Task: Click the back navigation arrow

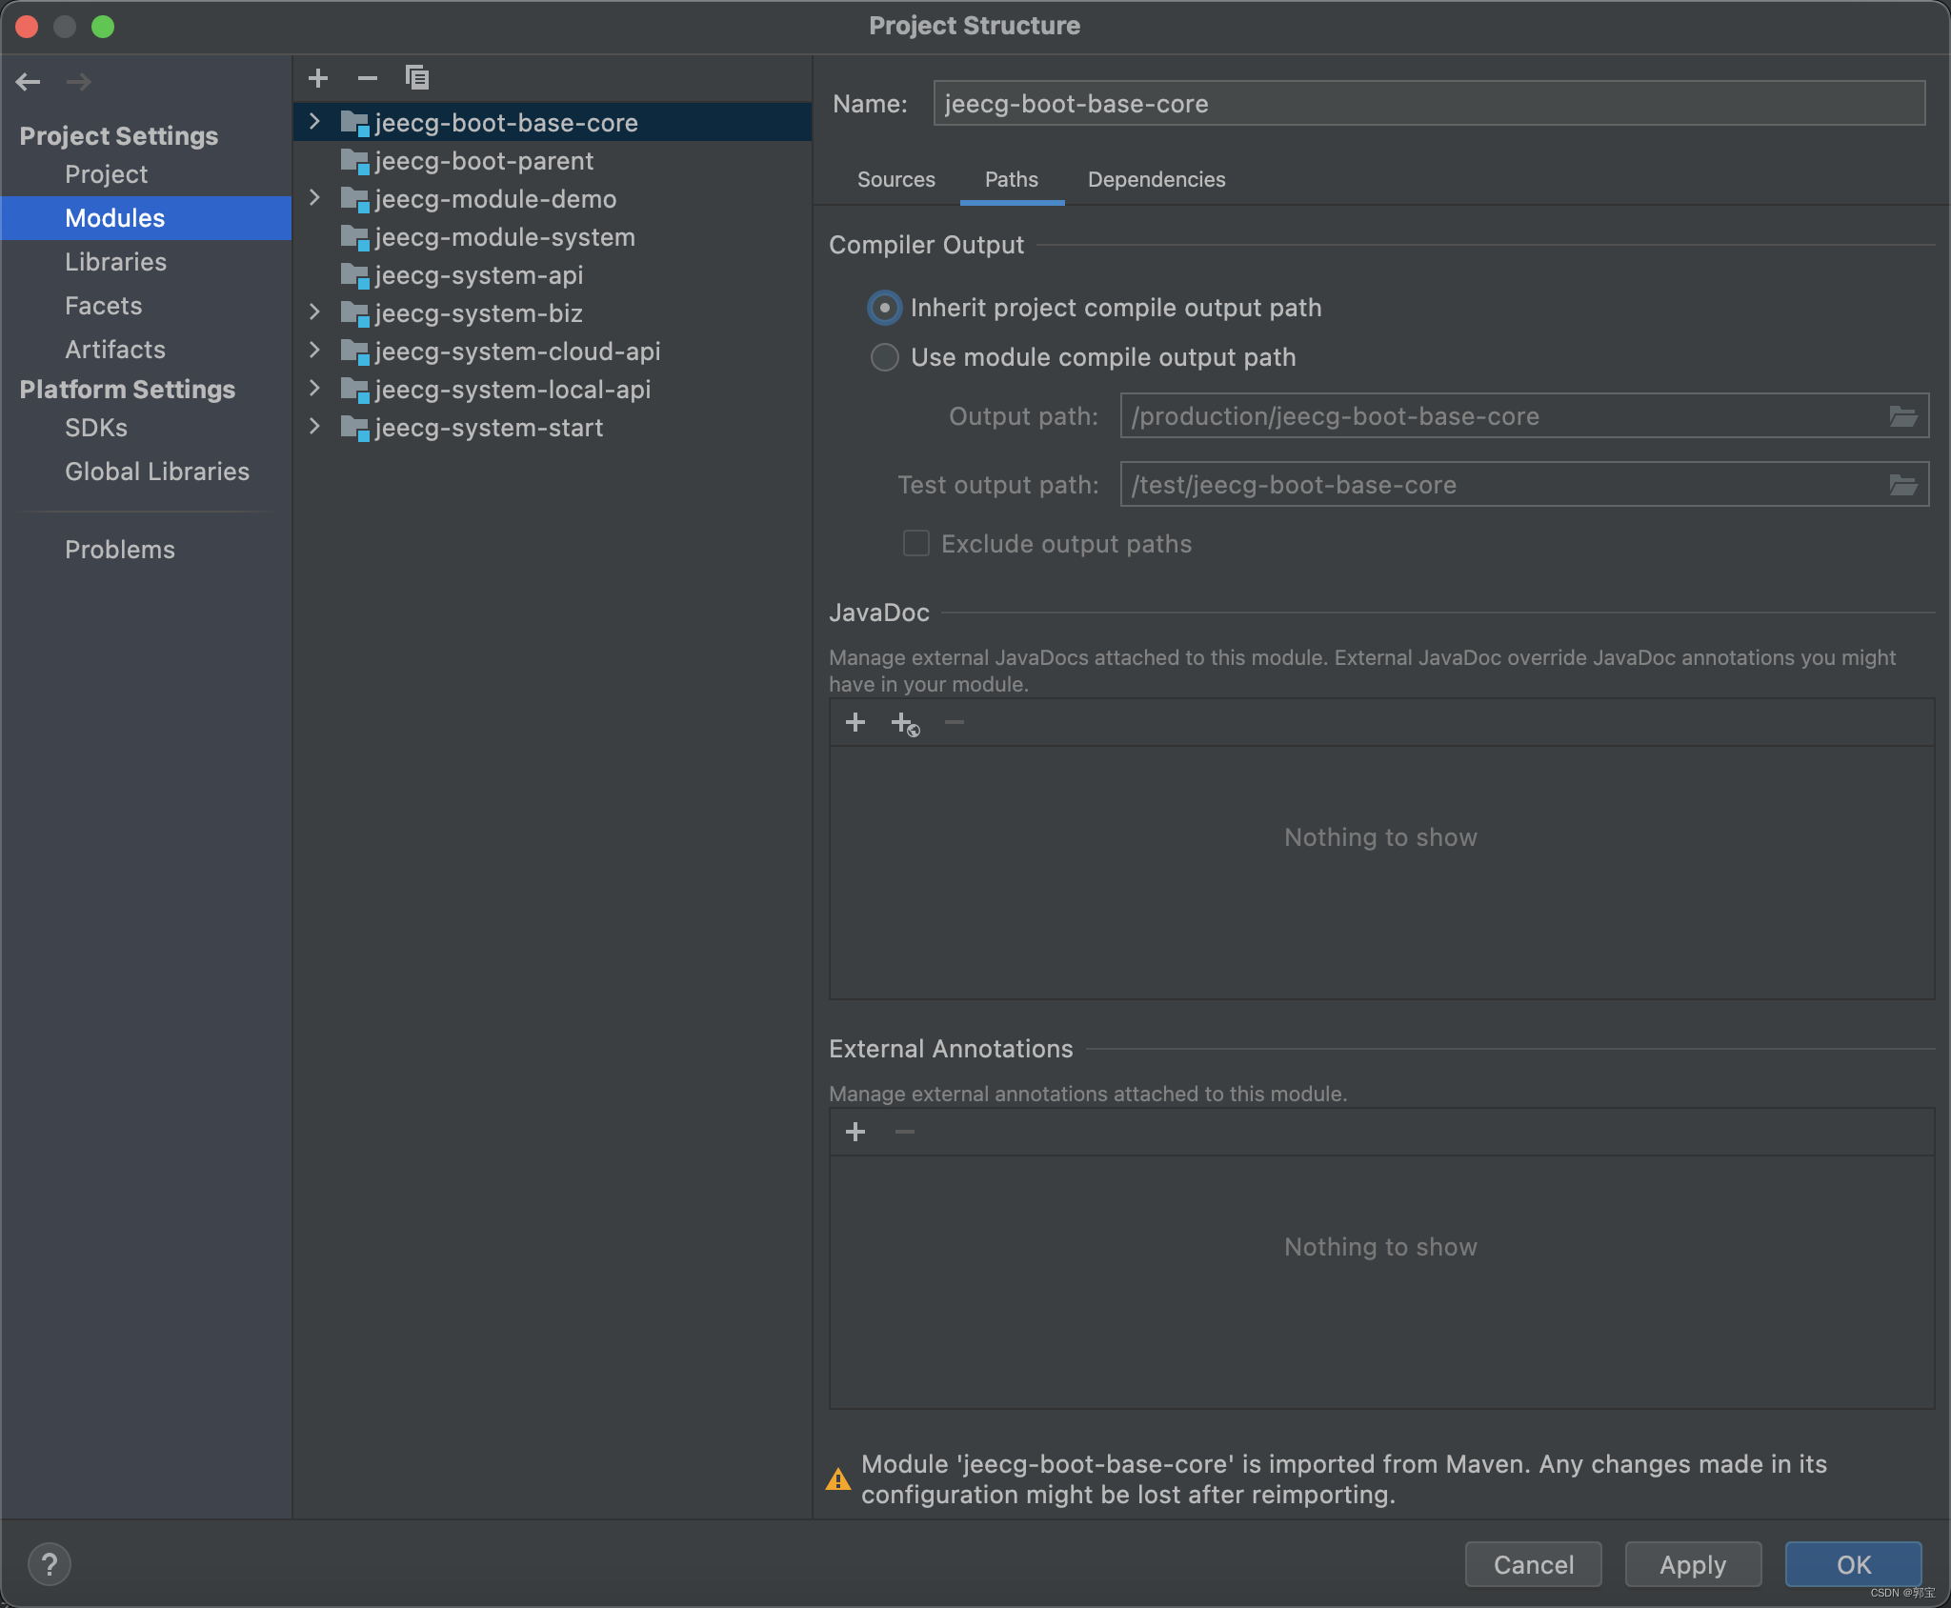Action: 29,82
